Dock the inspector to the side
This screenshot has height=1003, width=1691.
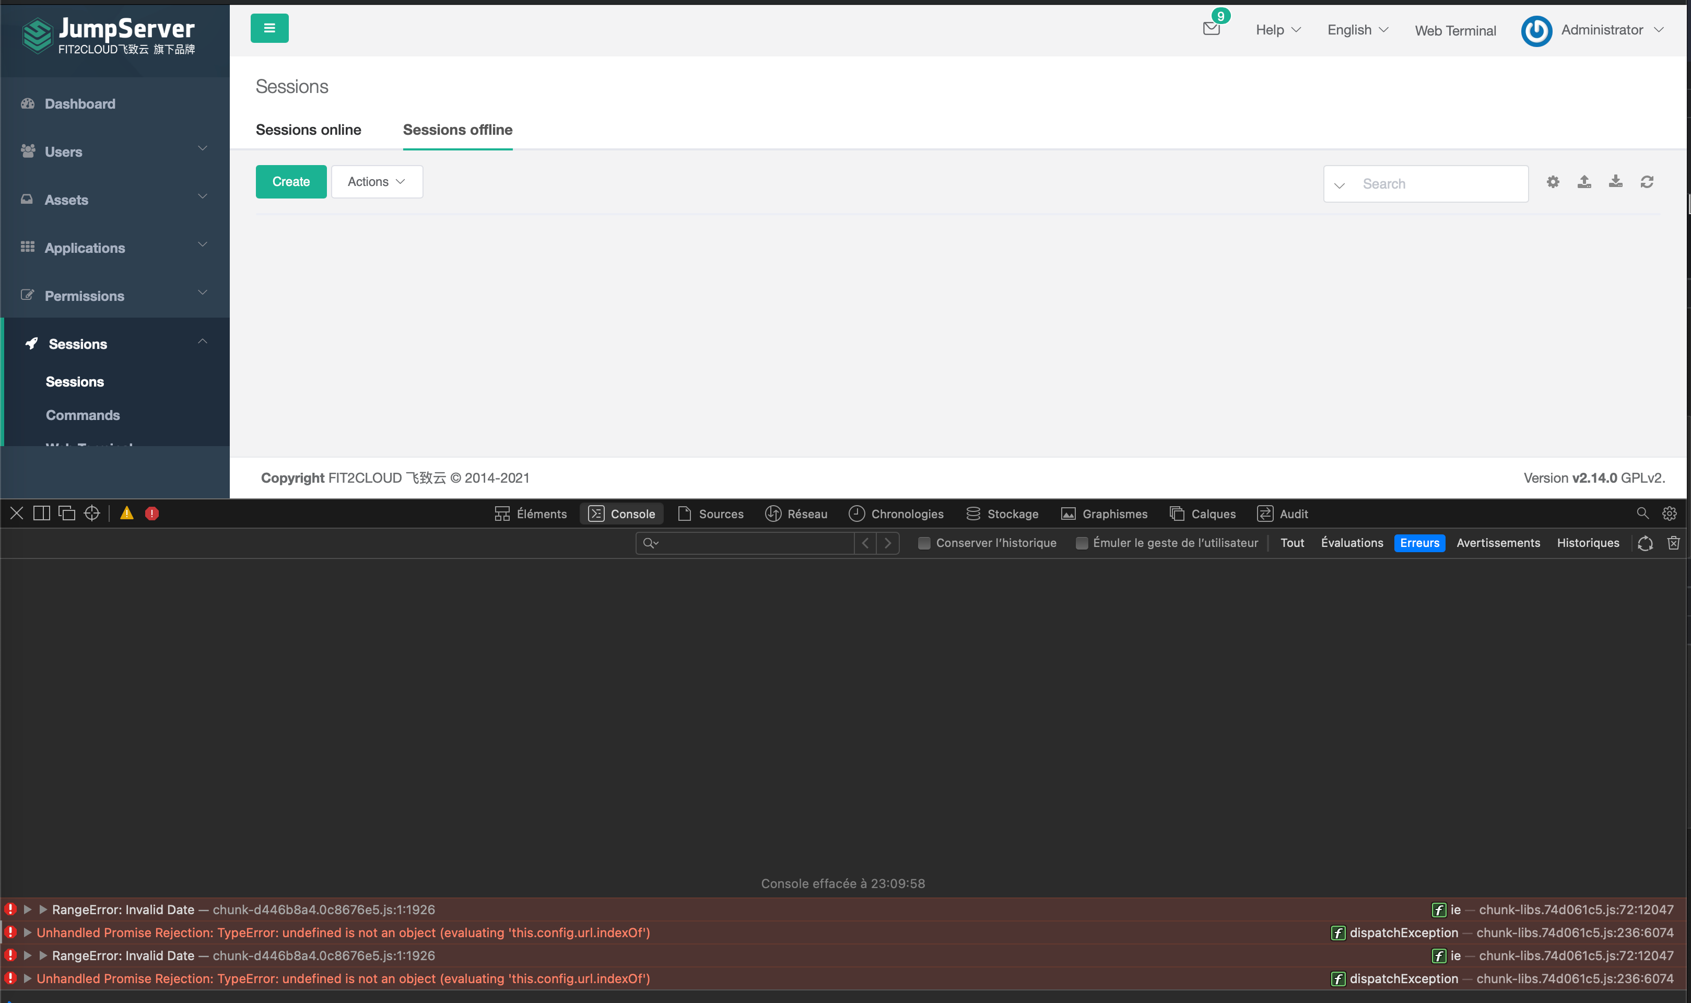point(42,514)
